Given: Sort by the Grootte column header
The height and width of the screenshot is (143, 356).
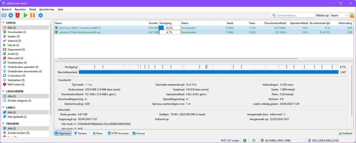Looking at the screenshot, I should [147, 23].
